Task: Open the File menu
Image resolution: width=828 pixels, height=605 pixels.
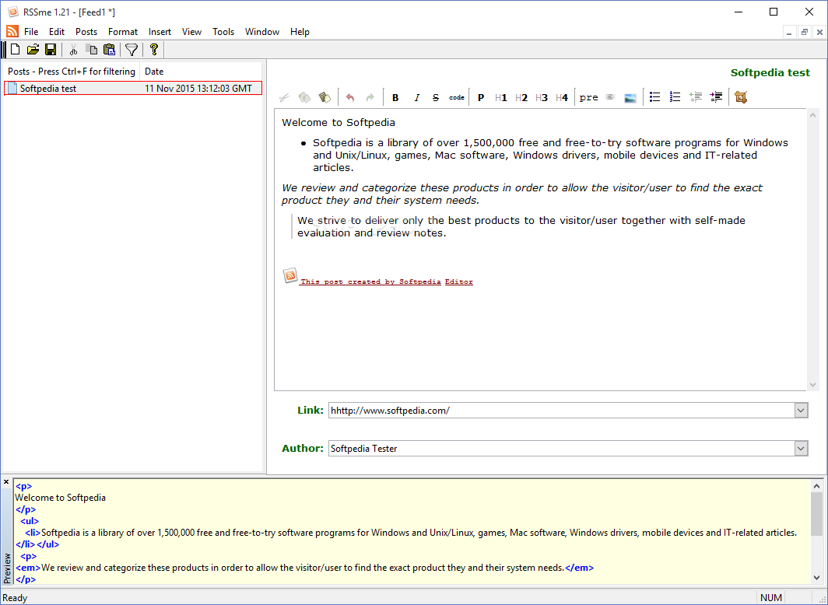Action: (31, 32)
